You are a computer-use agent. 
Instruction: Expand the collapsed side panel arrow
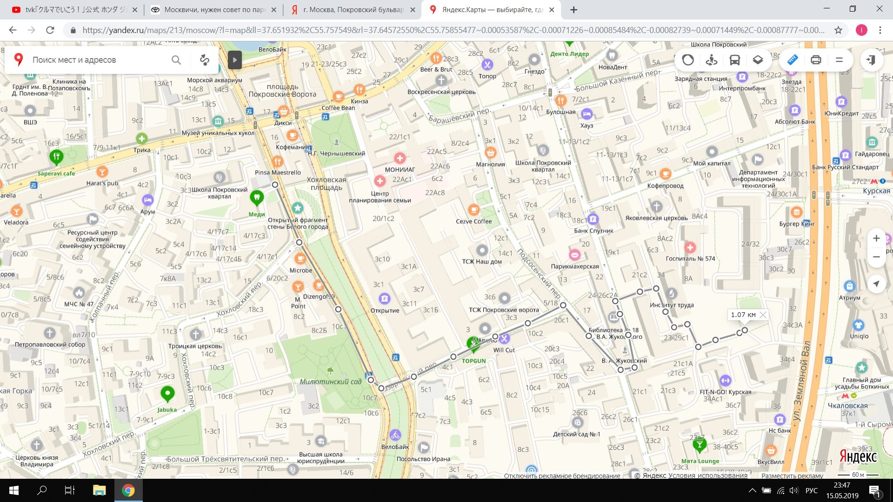tap(235, 59)
